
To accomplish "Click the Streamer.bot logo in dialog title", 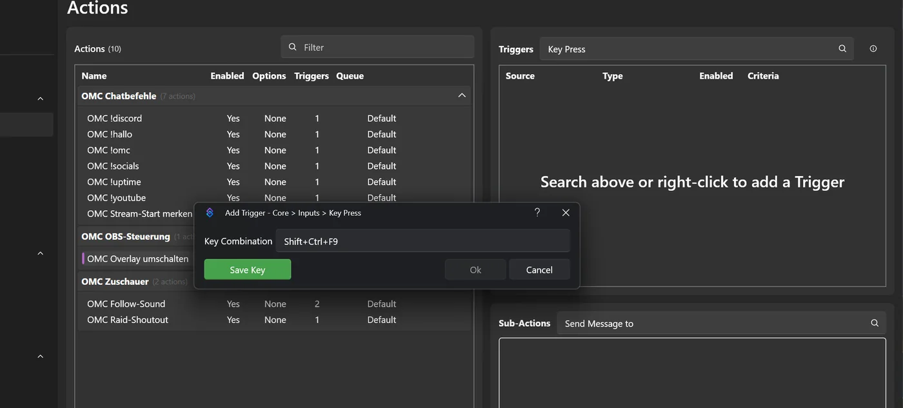I will [x=210, y=213].
